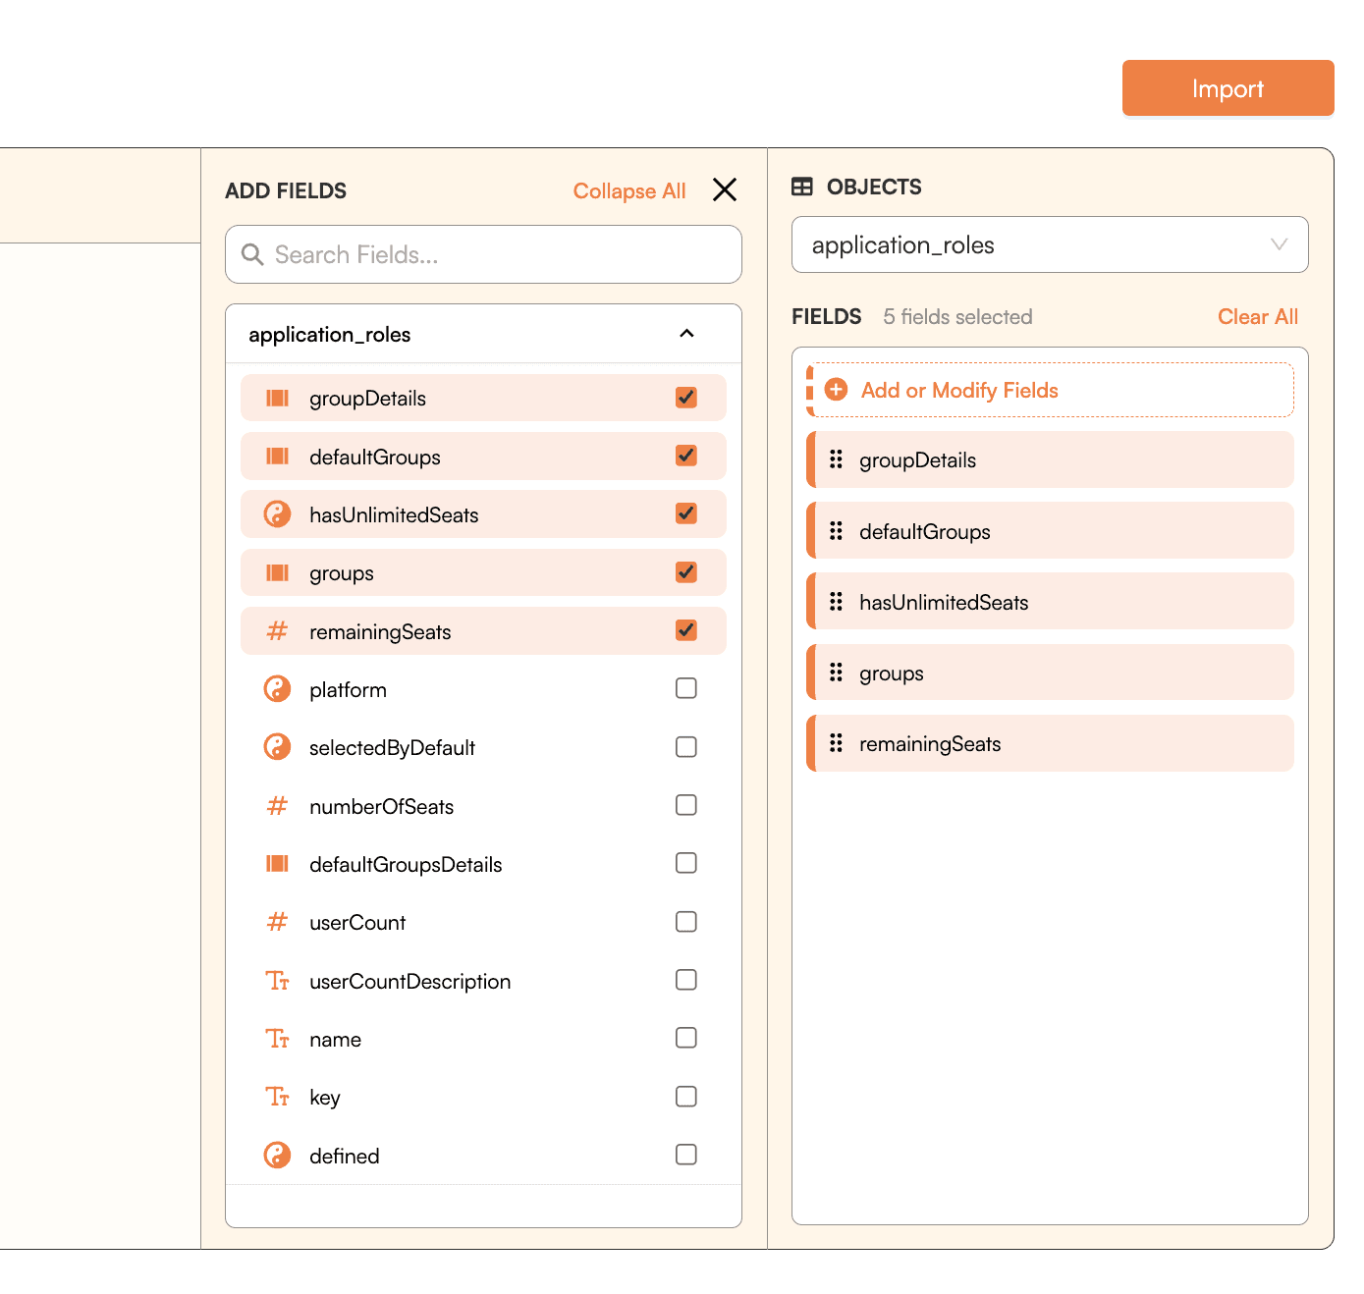Click the drag handle for selected groups
Viewport: 1364px width, 1294px height.
pos(836,672)
